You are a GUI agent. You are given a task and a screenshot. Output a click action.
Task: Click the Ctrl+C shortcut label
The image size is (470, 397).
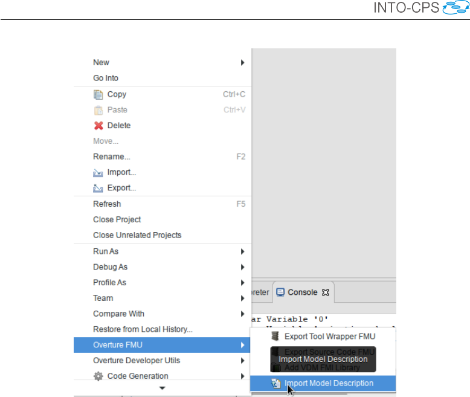[234, 94]
